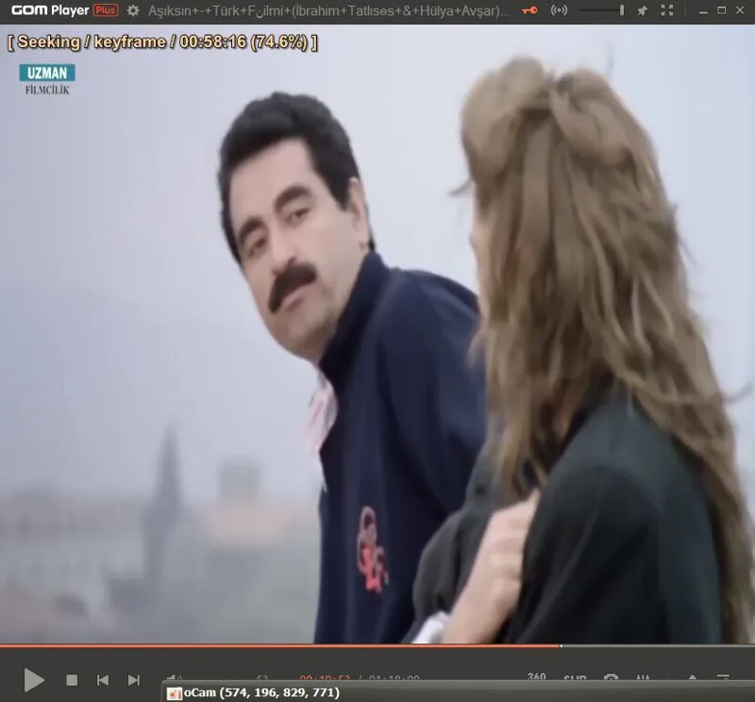Click the video seek progress bar

(377, 645)
